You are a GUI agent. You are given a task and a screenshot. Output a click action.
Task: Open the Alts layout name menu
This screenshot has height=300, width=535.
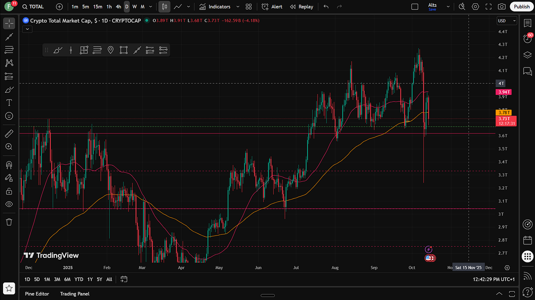pos(432,6)
